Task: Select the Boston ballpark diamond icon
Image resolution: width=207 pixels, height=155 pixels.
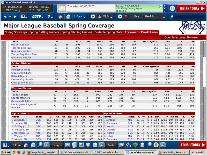Action: [x=136, y=145]
